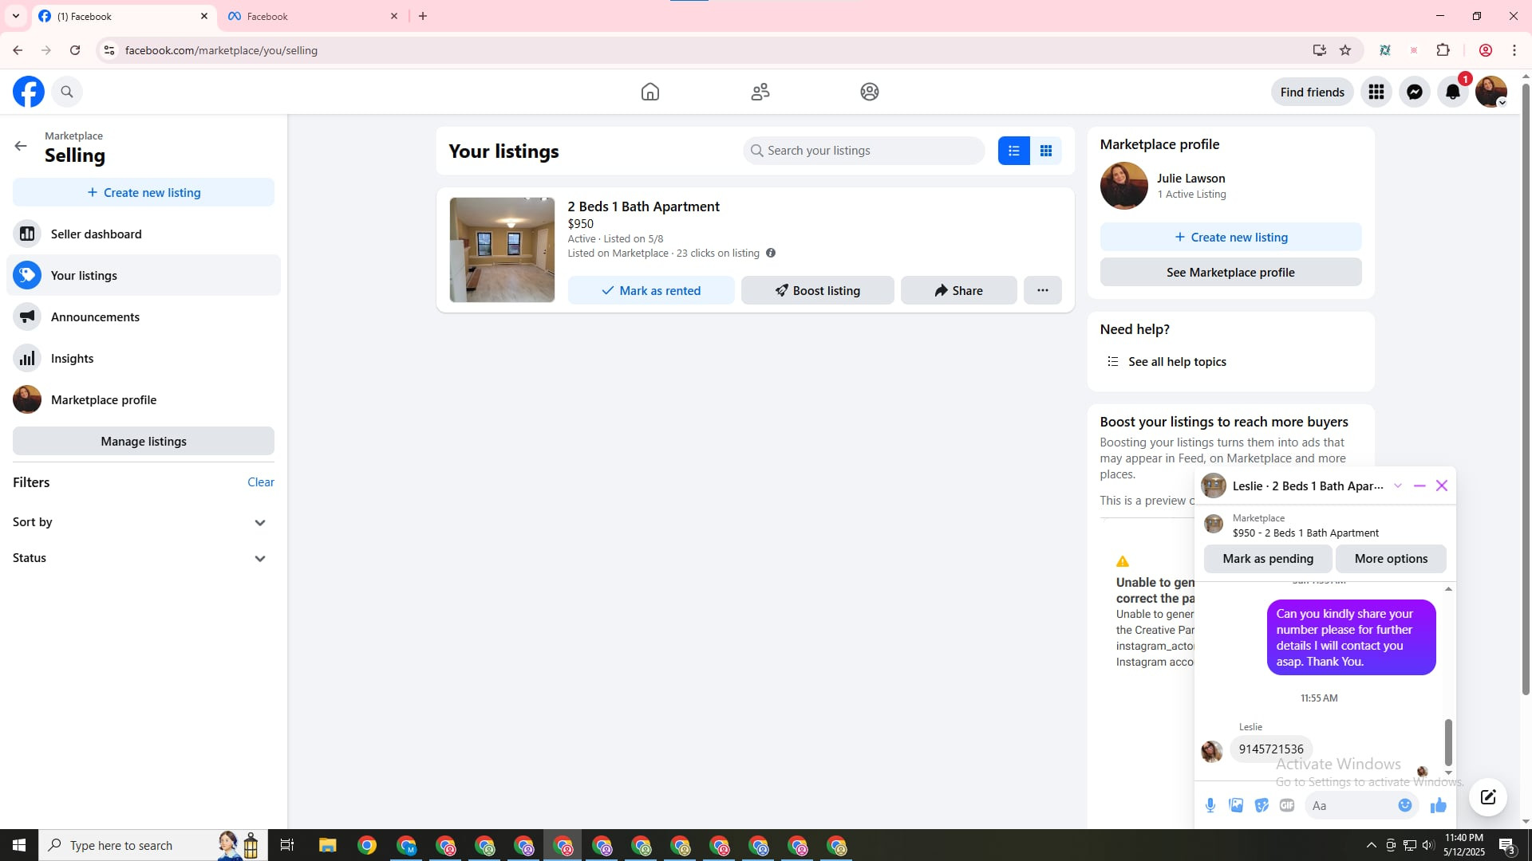This screenshot has width=1532, height=861.
Task: Focus the Search your listings field
Action: click(x=864, y=151)
